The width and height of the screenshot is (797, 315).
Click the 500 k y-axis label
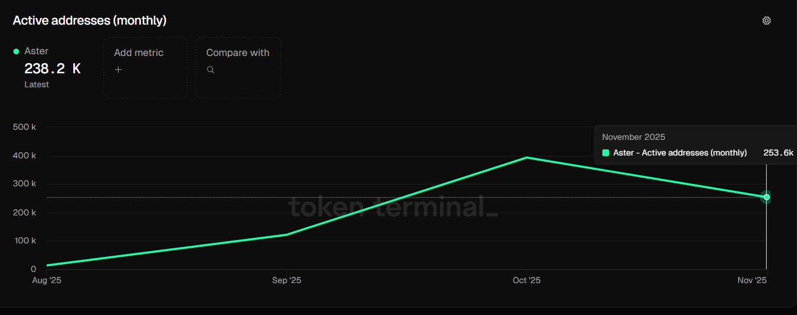pyautogui.click(x=25, y=127)
